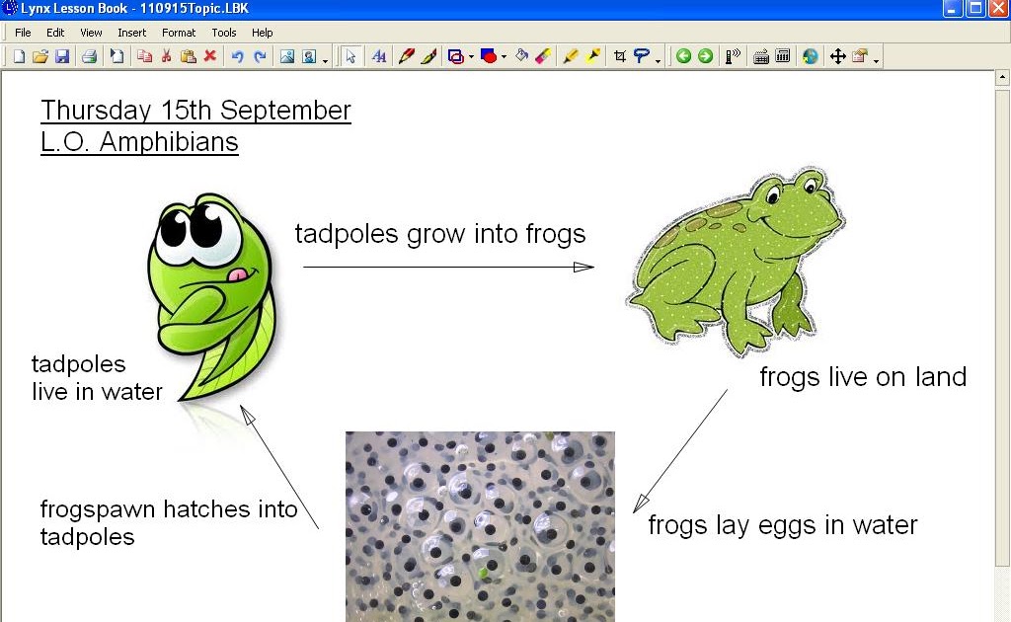This screenshot has height=622, width=1011.
Task: Click the 'frogs live on land' text
Action: point(863,377)
